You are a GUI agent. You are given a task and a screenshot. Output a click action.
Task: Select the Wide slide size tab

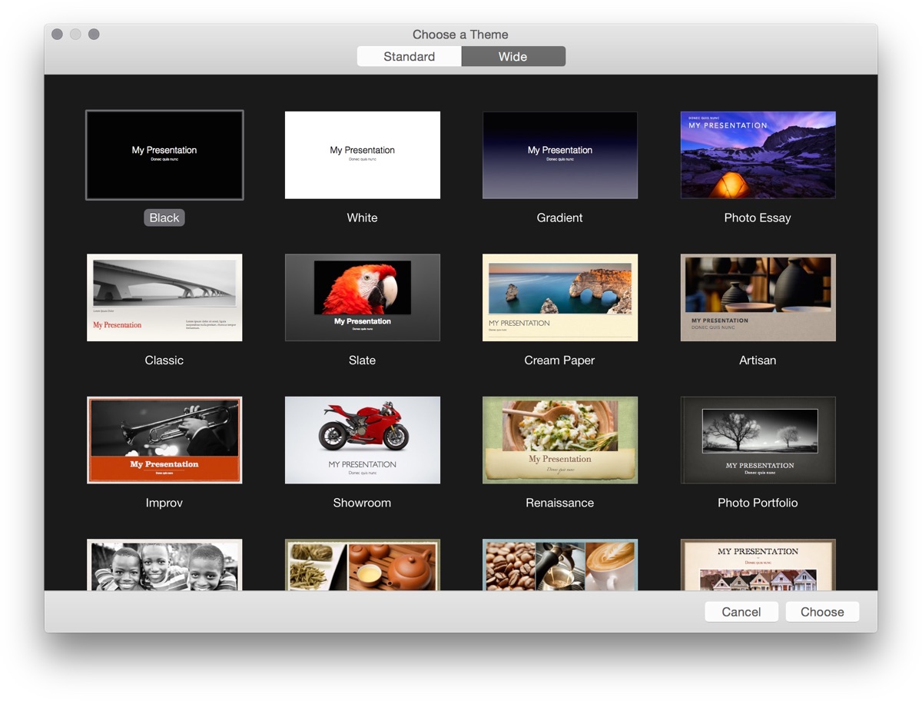[x=513, y=56]
